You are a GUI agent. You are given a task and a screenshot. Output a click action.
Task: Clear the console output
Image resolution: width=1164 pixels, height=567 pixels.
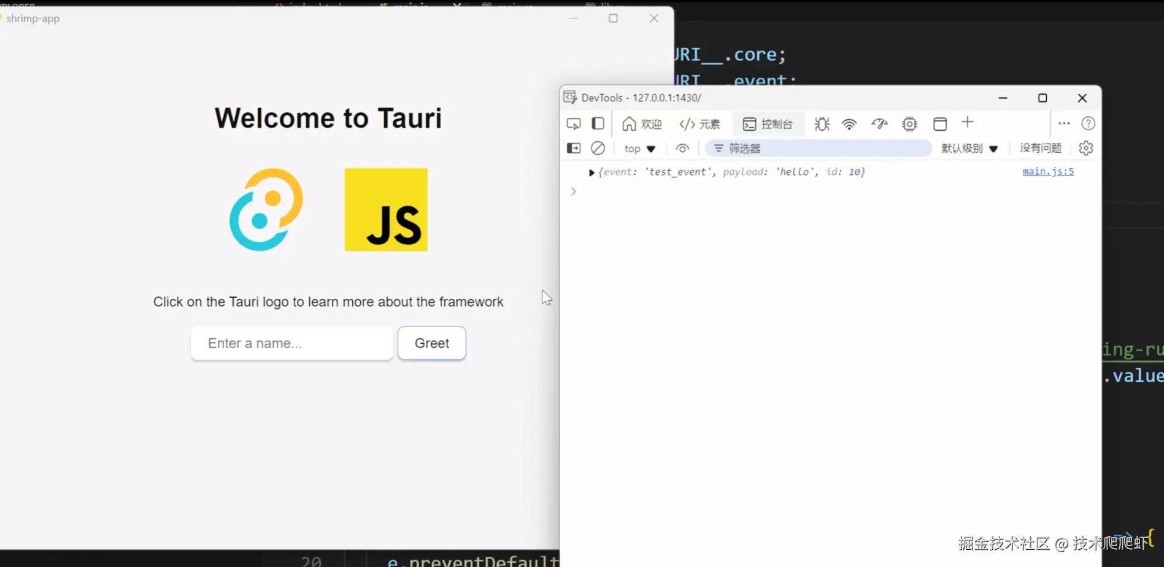coord(598,148)
